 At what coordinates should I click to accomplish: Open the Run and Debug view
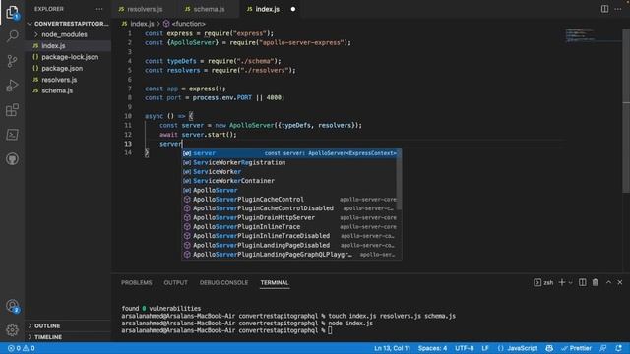point(13,86)
